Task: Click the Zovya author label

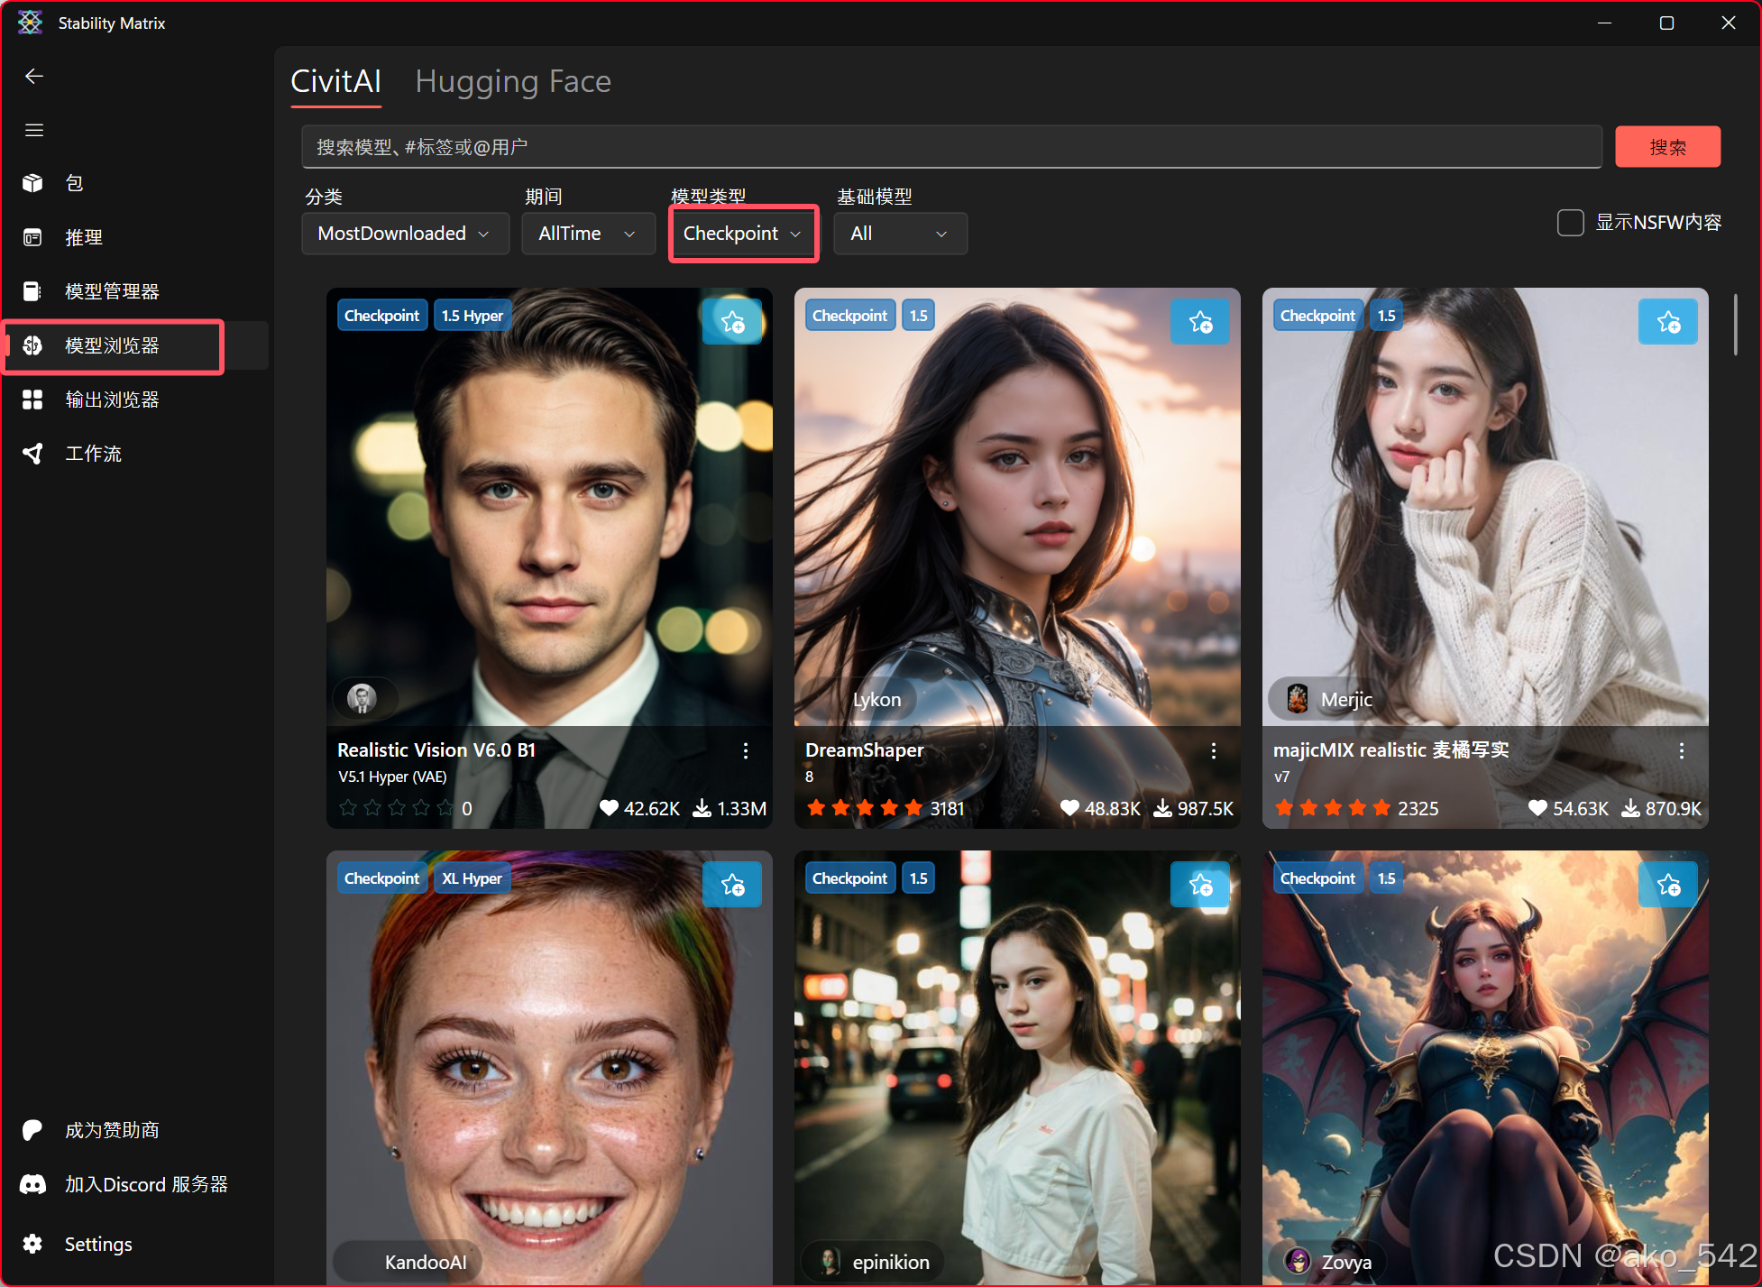Action: pos(1346,1262)
